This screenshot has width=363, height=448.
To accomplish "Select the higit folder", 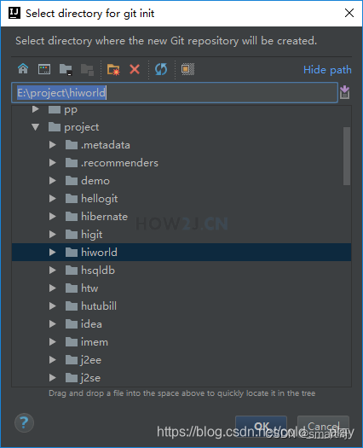I will 181,235.
